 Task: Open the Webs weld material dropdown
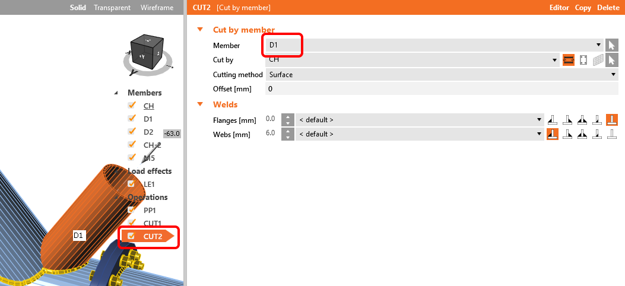[419, 134]
